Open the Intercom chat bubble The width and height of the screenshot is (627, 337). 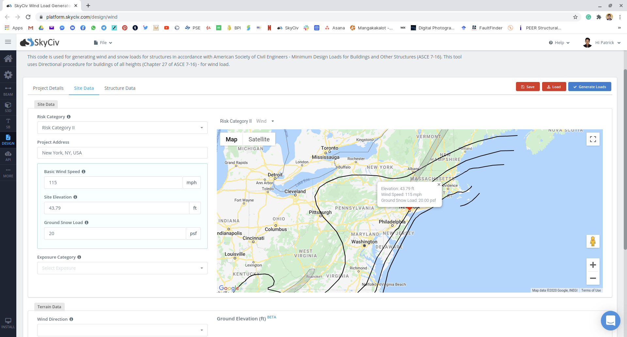pyautogui.click(x=610, y=321)
